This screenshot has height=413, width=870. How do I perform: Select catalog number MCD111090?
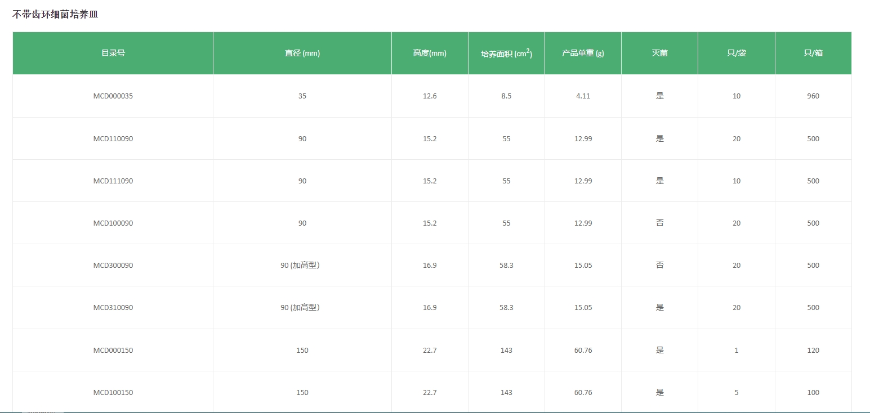(x=113, y=181)
